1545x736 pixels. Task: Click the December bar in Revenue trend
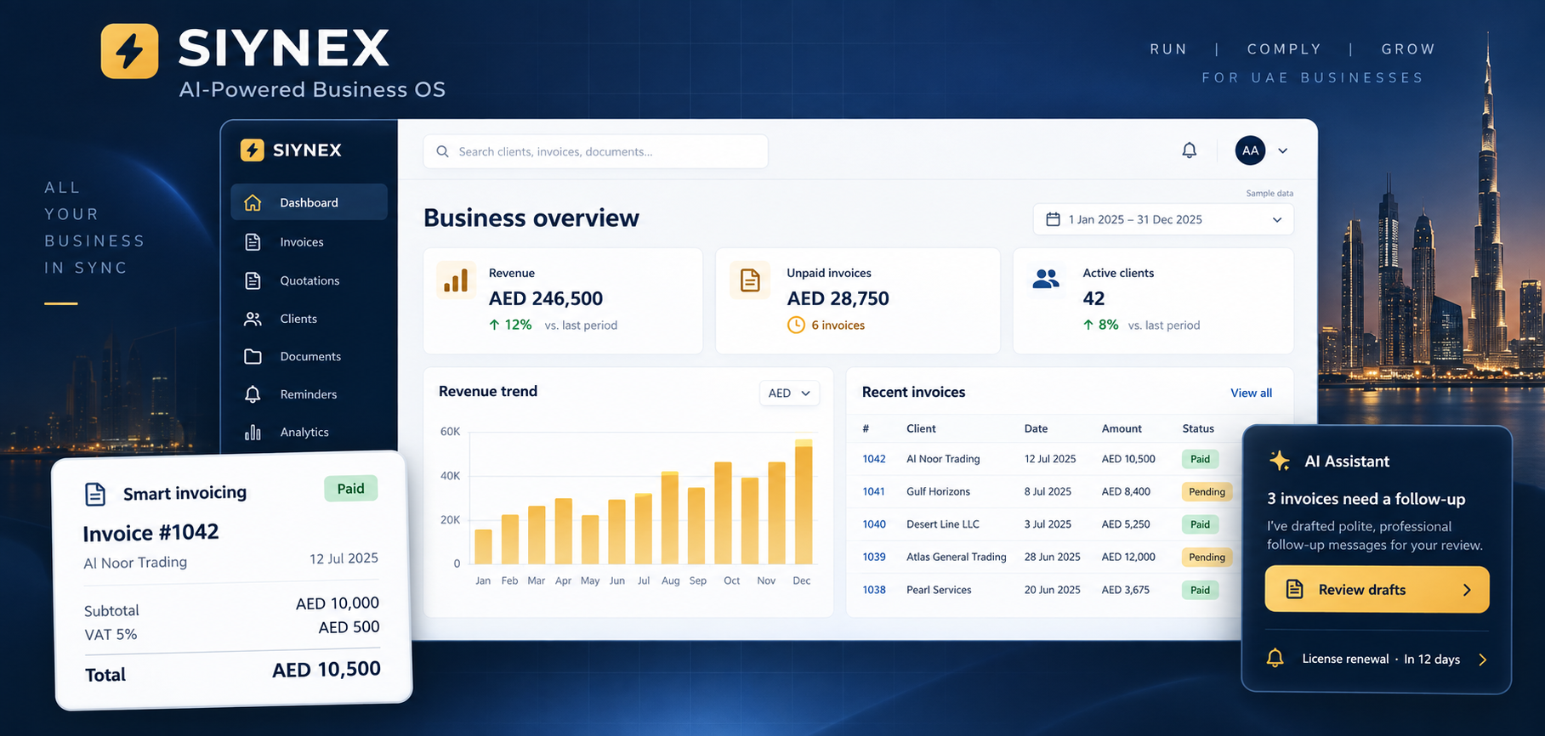(x=804, y=501)
